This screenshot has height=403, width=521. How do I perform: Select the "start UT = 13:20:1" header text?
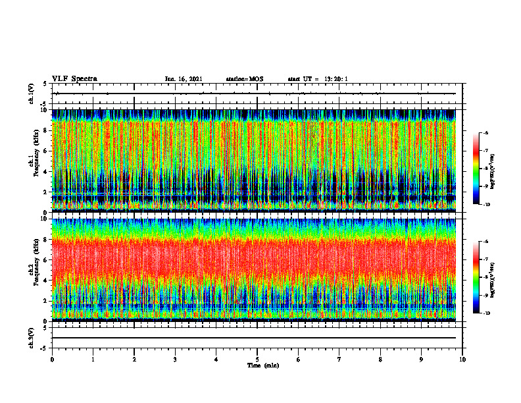[318, 79]
